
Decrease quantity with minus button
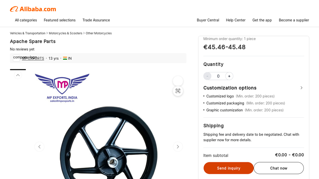coord(207,76)
